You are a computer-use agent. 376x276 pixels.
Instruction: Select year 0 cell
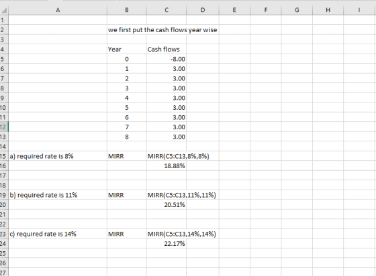pos(127,59)
